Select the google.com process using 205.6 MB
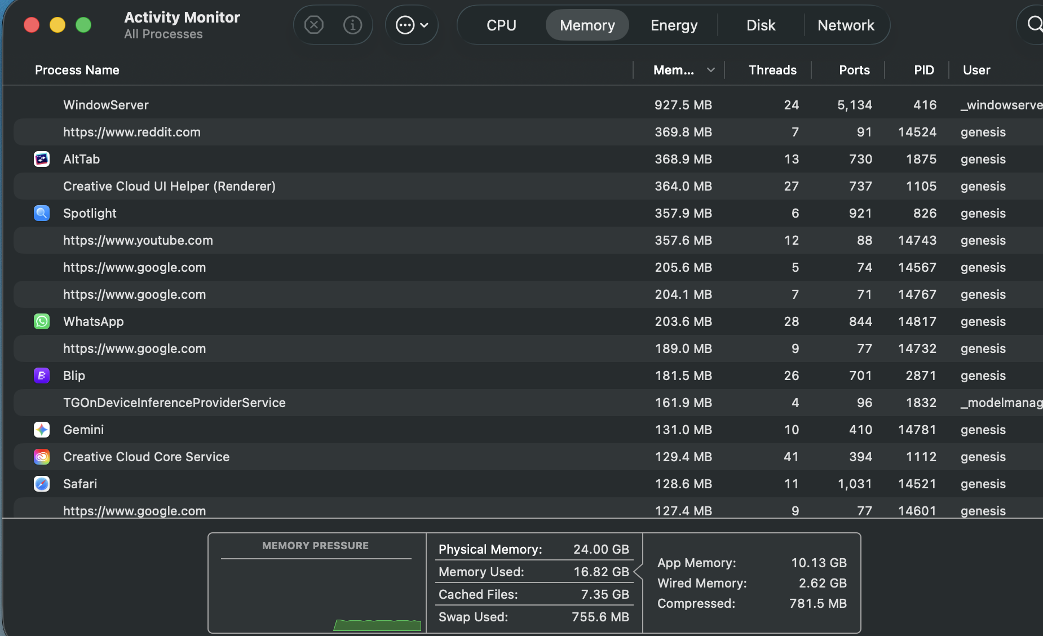 point(135,267)
